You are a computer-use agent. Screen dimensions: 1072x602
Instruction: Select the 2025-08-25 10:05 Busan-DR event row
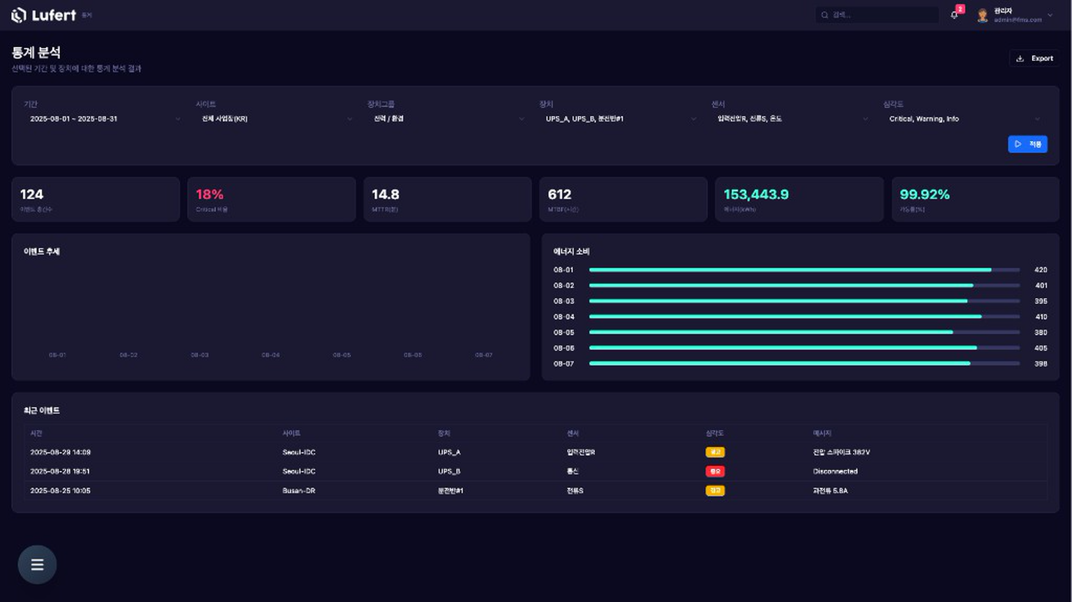(535, 490)
